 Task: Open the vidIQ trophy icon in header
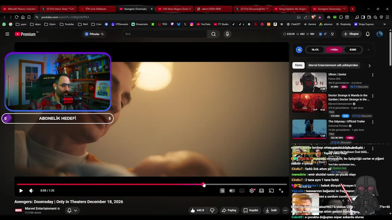tap(332, 34)
